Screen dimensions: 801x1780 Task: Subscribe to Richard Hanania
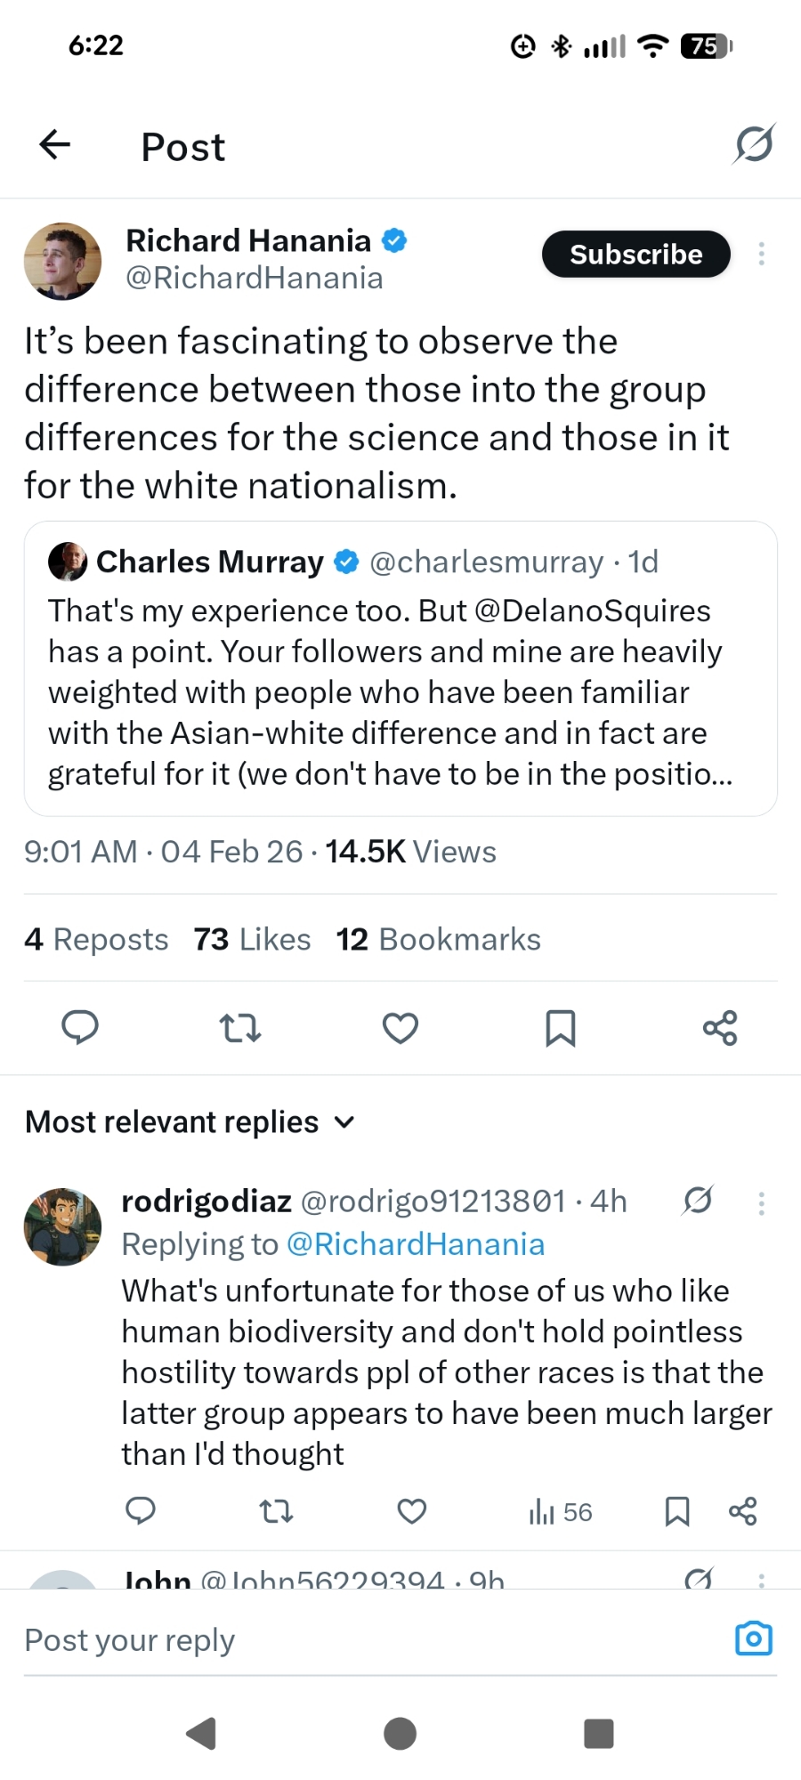click(x=635, y=255)
